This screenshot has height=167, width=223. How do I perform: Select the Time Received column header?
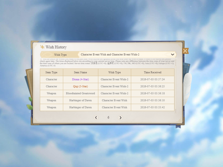(153, 72)
